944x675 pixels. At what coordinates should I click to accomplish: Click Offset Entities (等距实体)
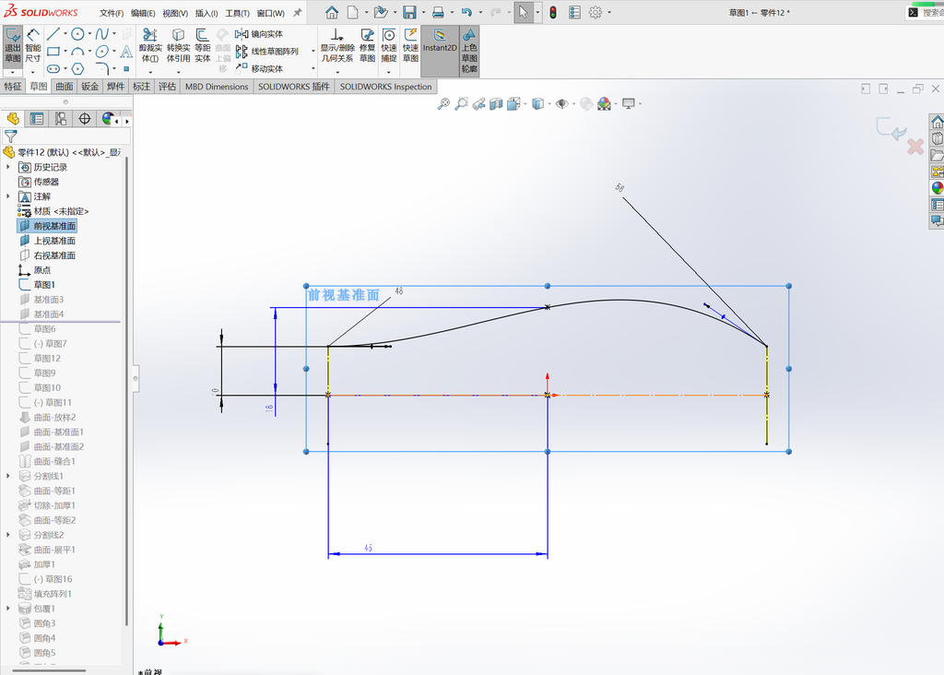coord(203,46)
